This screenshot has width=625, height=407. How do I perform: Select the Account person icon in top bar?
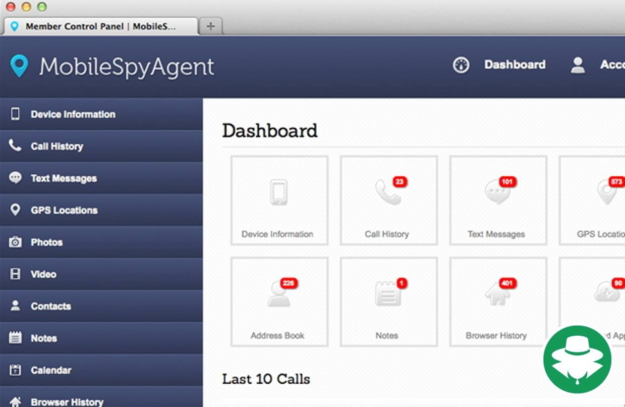click(x=577, y=64)
